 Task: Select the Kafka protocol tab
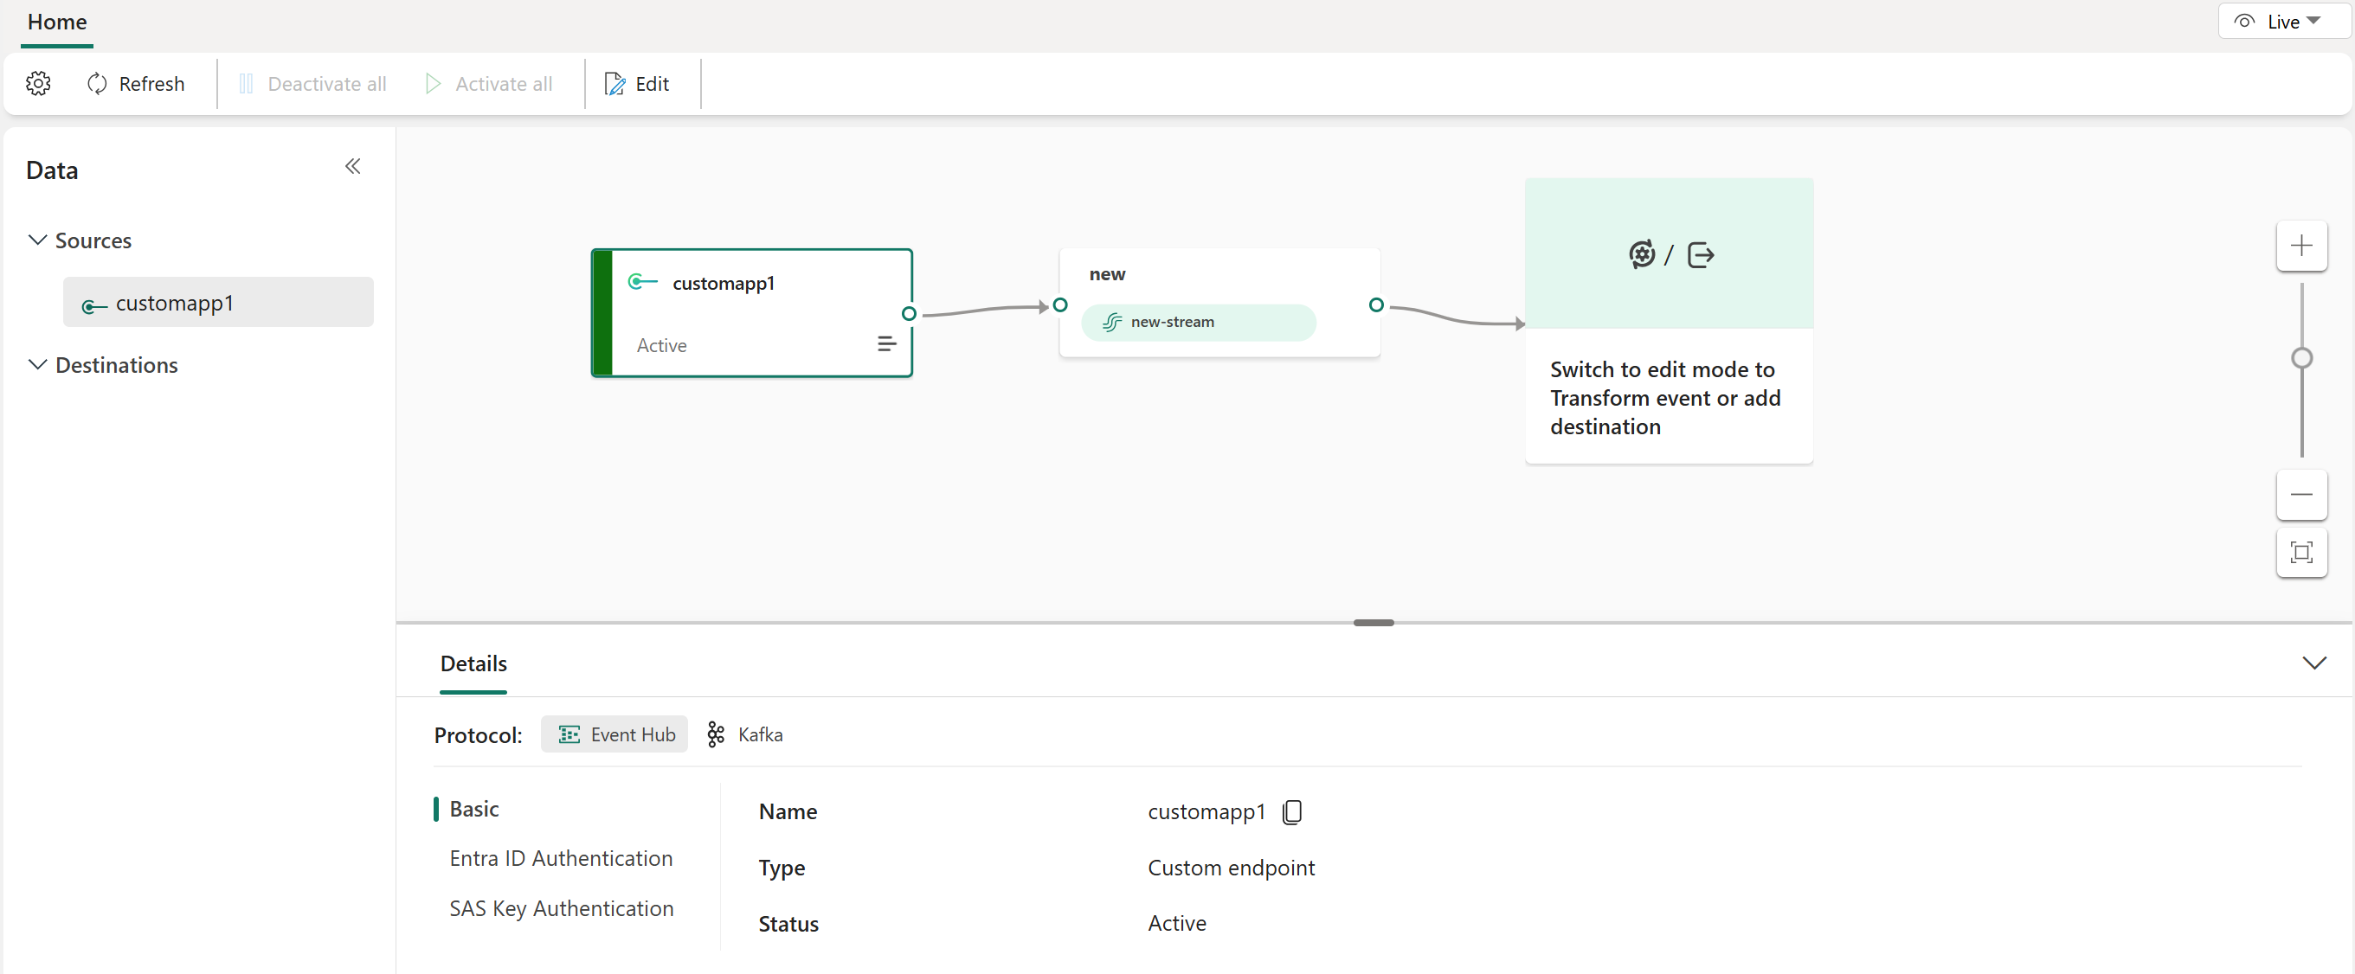tap(748, 734)
